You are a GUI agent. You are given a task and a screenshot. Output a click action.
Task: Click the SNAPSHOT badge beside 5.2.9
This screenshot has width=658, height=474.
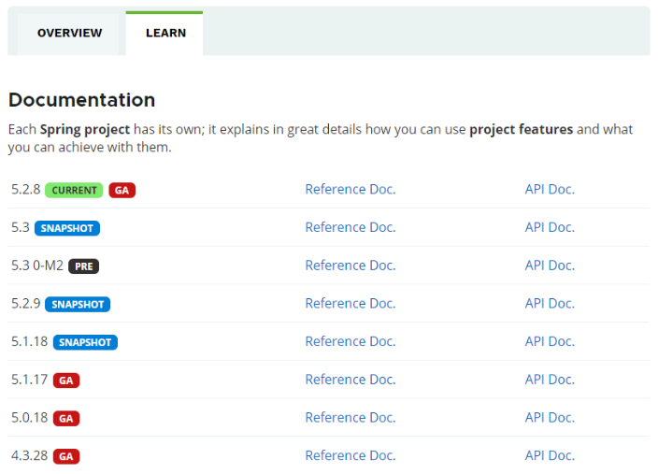tap(78, 305)
